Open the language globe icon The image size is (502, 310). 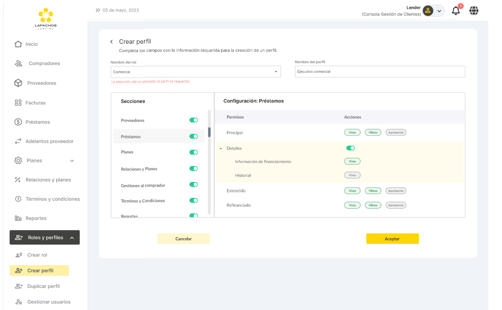(x=474, y=10)
